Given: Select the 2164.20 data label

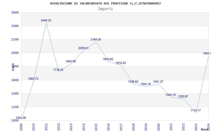Looking at the screenshot, I should pyautogui.click(x=96, y=39).
